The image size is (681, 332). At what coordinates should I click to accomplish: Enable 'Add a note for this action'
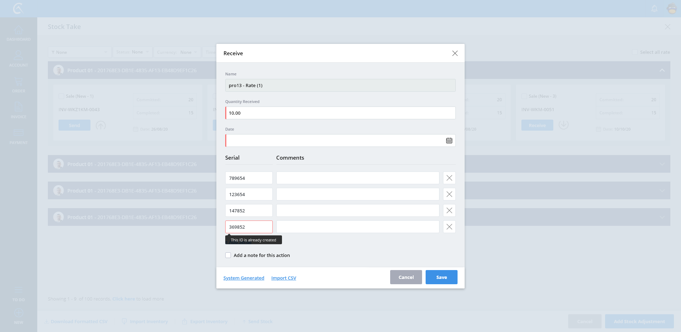(x=228, y=255)
